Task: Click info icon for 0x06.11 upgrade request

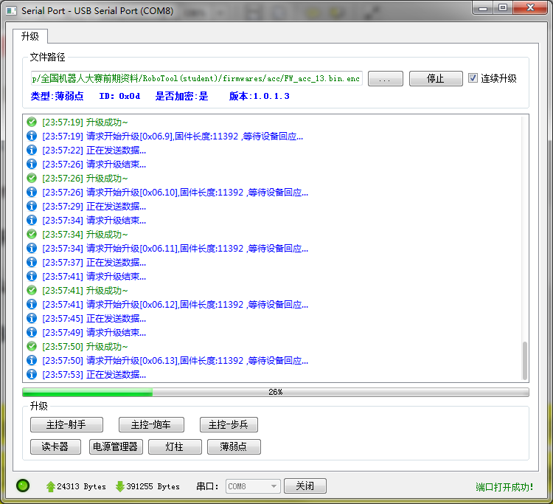Action: (32, 248)
